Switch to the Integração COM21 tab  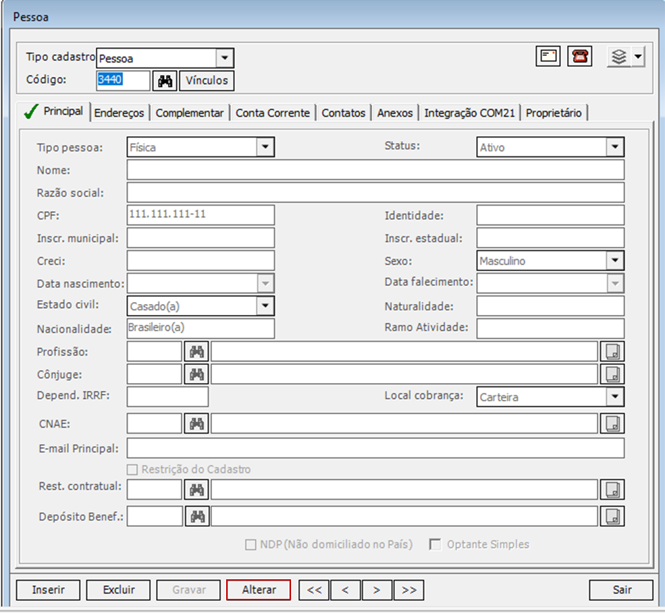click(x=469, y=113)
